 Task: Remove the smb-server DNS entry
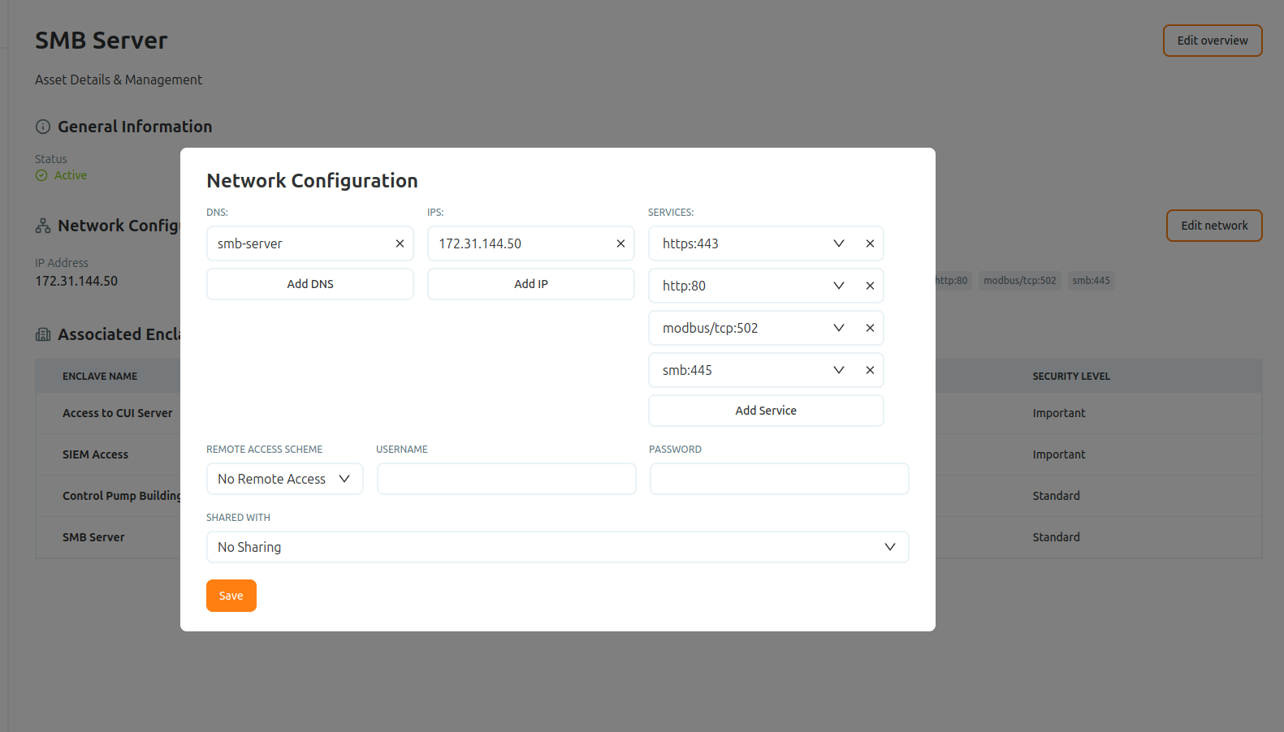point(400,243)
